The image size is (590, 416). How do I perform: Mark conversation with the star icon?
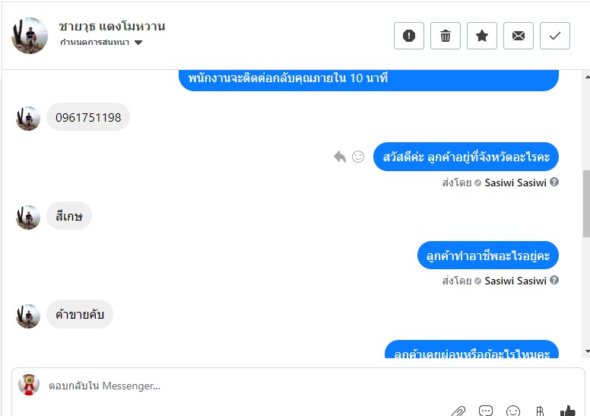(x=481, y=36)
